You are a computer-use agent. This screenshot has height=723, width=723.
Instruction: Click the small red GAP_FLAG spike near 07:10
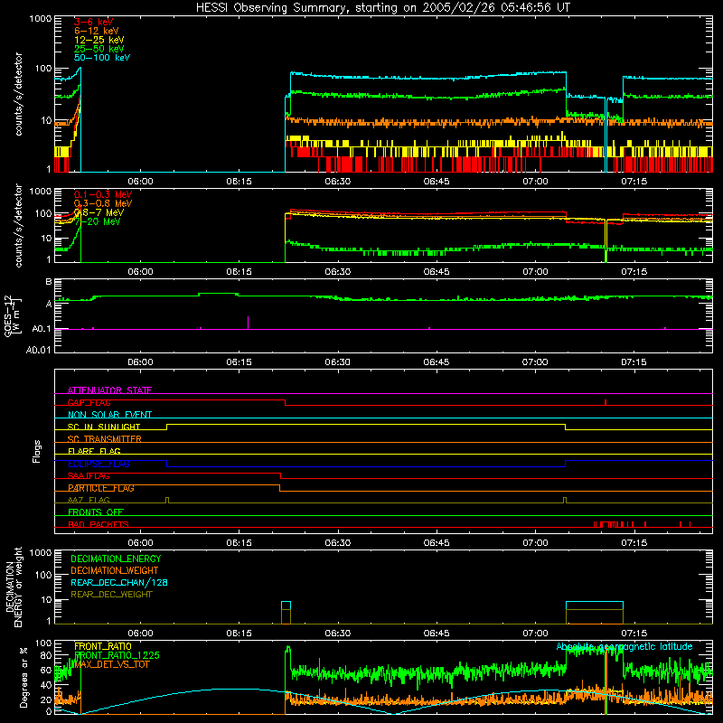click(606, 402)
